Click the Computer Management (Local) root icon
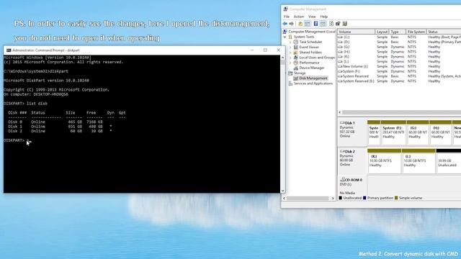The height and width of the screenshot is (259, 461). tap(285, 32)
